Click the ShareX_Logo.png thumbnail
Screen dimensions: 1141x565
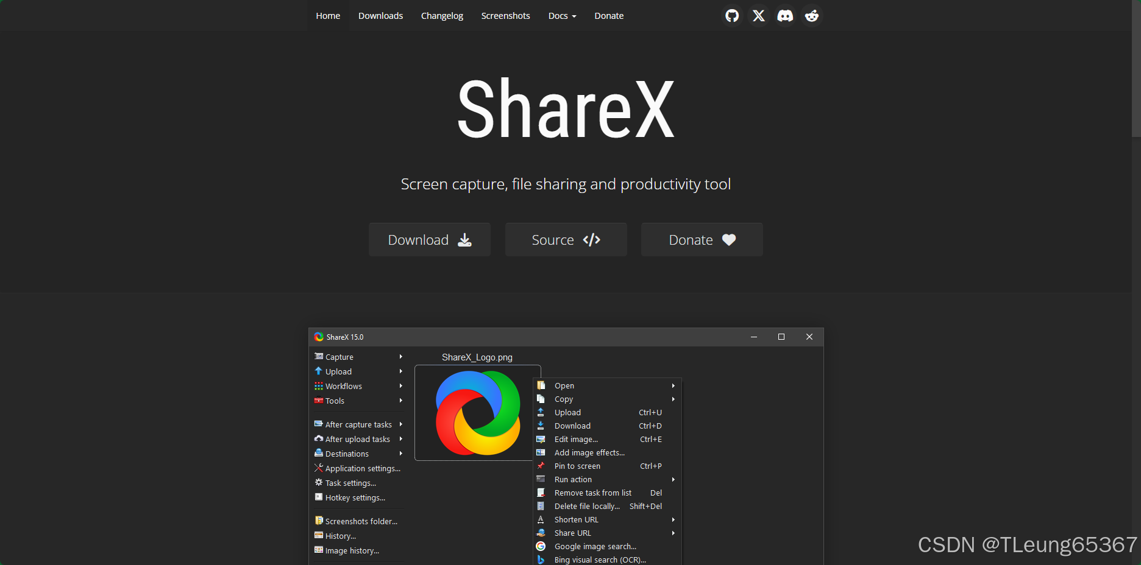coord(478,413)
